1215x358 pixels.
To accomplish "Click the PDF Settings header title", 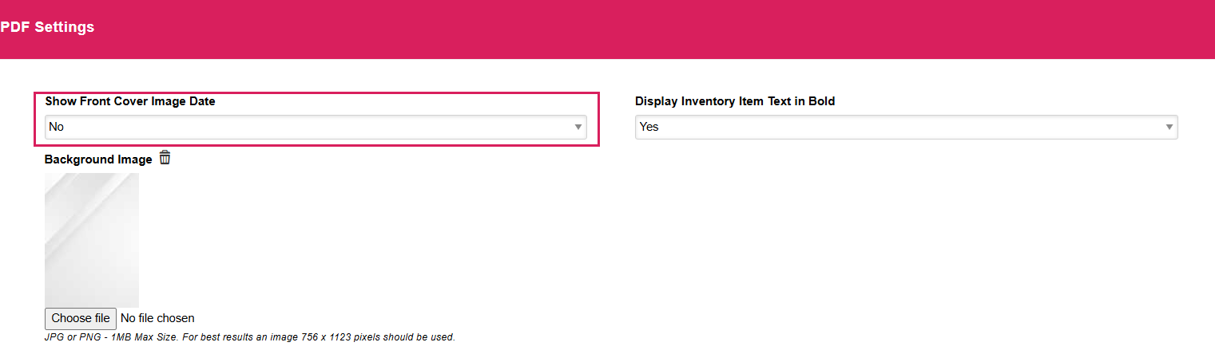I will tap(47, 27).
